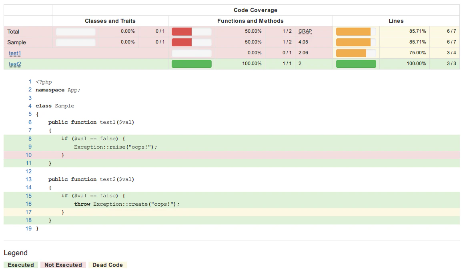This screenshot has height=272, width=463.
Task: Open the test1 method link
Action: click(15, 54)
